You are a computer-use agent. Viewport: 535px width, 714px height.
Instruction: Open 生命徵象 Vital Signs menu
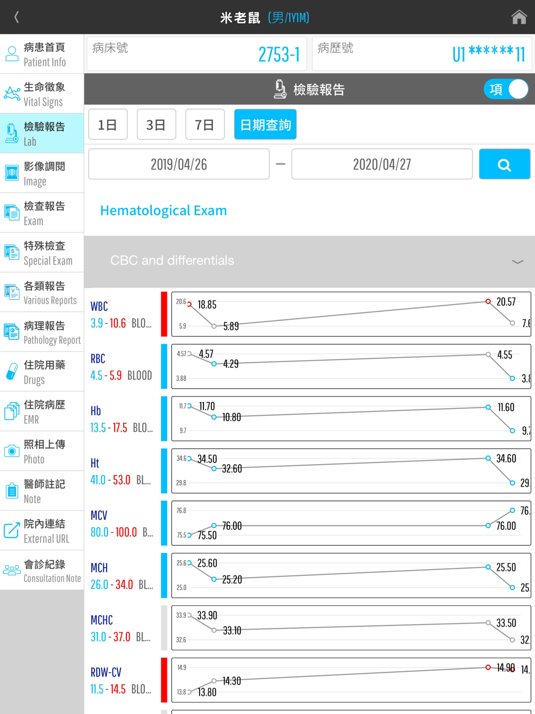42,94
